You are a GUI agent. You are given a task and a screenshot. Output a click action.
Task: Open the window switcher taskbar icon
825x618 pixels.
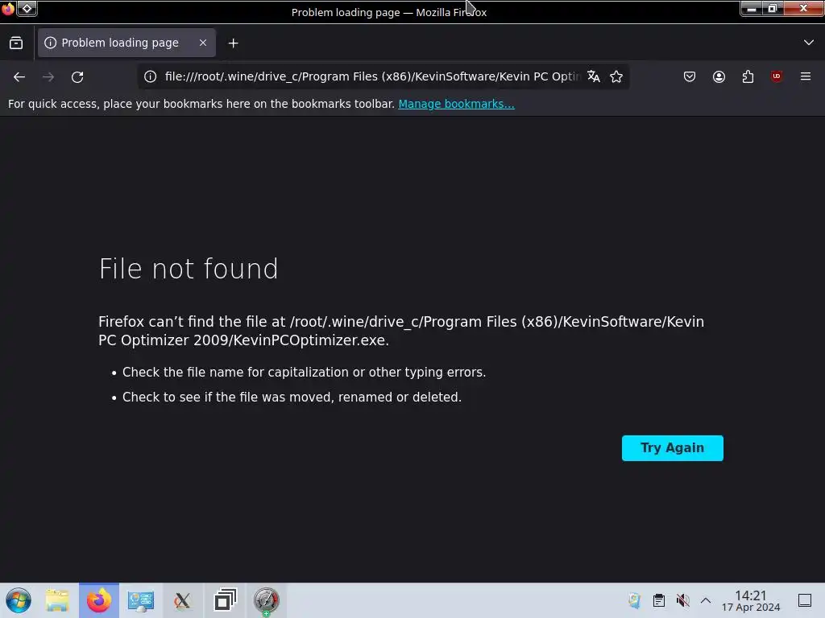225,600
